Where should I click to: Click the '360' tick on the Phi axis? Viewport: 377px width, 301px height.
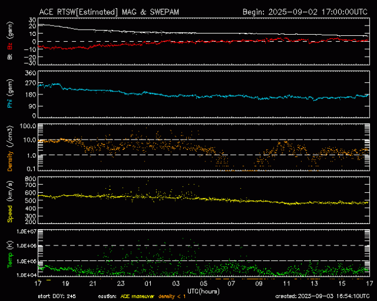pyautogui.click(x=31, y=73)
